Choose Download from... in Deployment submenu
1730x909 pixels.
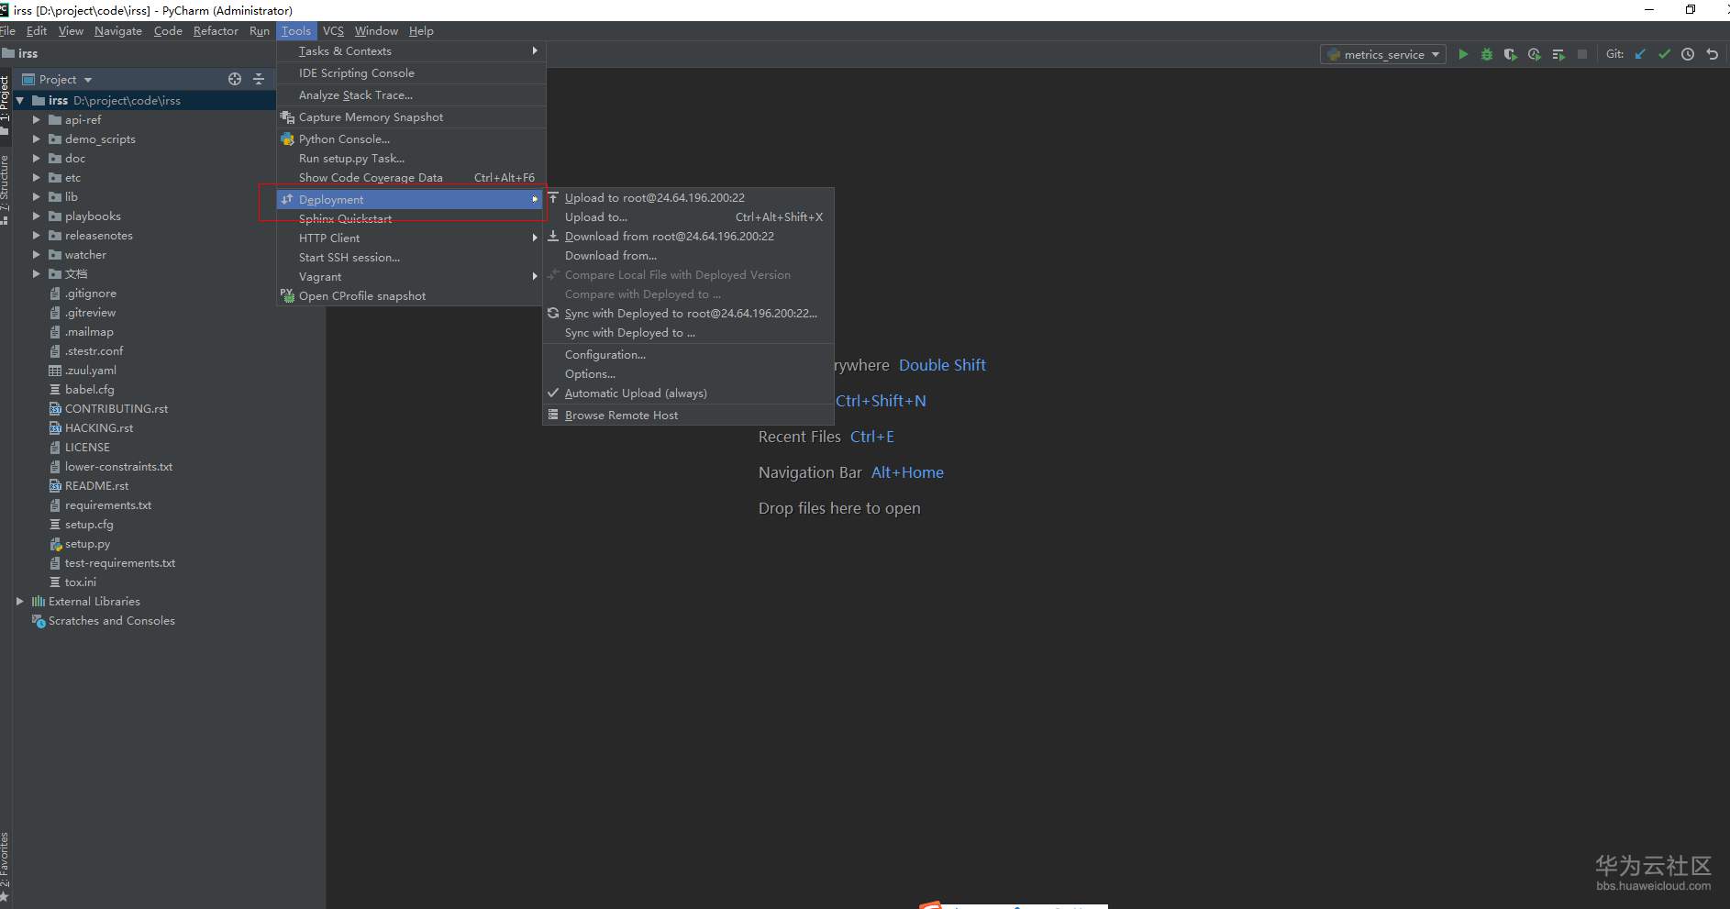point(688,256)
